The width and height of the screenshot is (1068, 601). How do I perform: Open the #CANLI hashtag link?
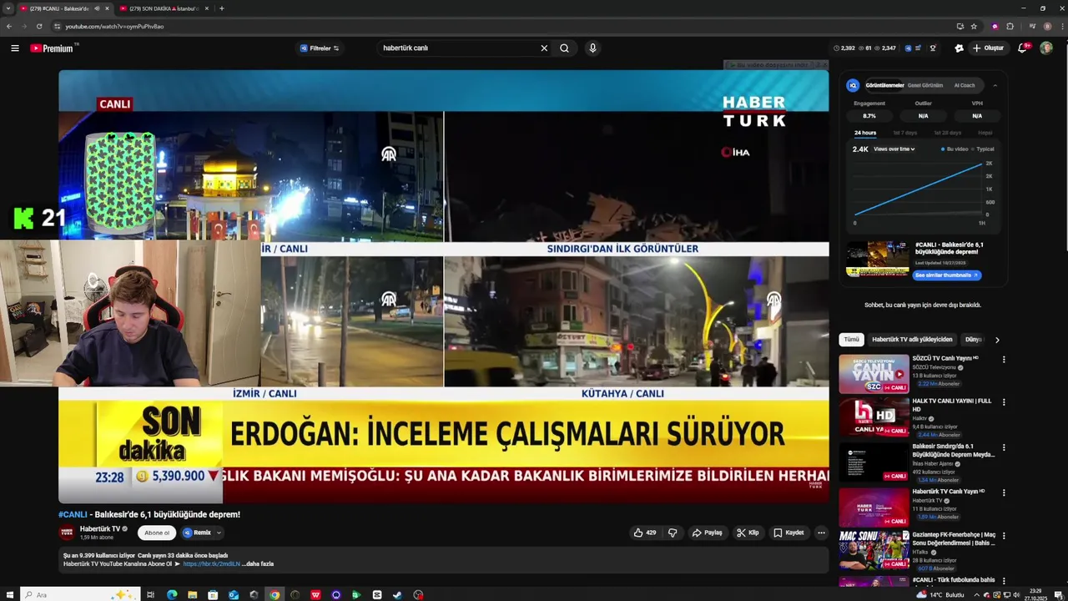pyautogui.click(x=73, y=514)
